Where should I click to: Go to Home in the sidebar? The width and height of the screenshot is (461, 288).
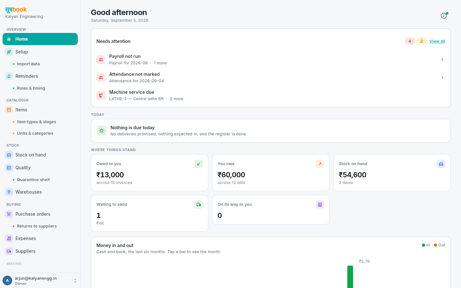tap(40, 39)
